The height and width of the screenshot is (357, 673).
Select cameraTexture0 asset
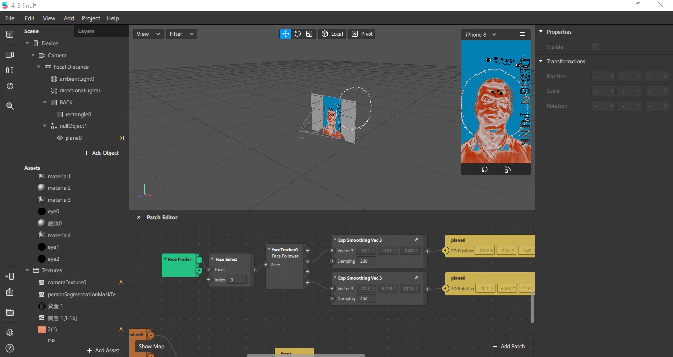pyautogui.click(x=67, y=282)
